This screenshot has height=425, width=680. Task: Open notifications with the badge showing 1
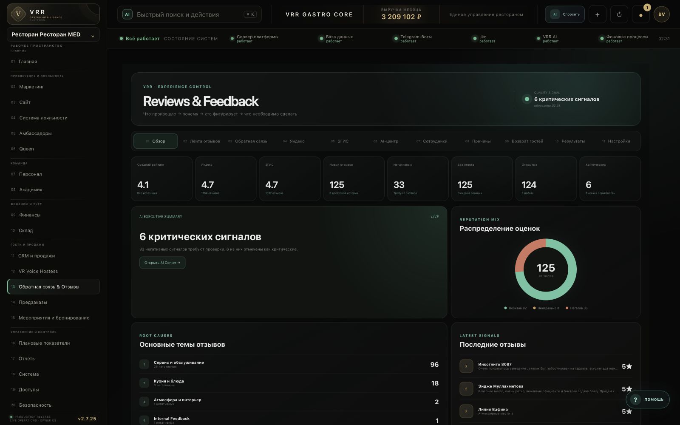pyautogui.click(x=641, y=14)
